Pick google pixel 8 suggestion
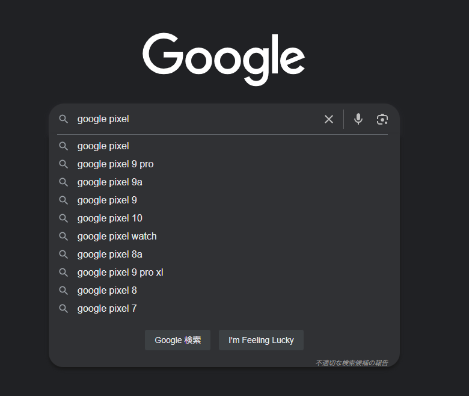 (224, 290)
